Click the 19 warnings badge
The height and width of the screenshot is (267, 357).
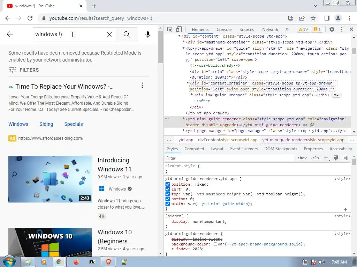(303, 29)
